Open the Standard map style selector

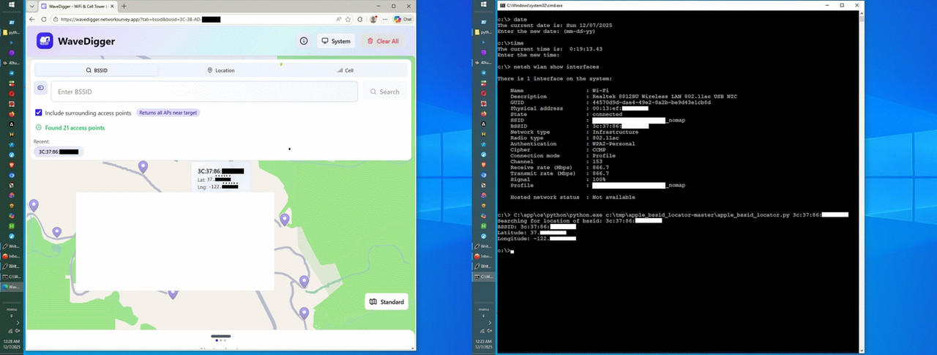387,302
